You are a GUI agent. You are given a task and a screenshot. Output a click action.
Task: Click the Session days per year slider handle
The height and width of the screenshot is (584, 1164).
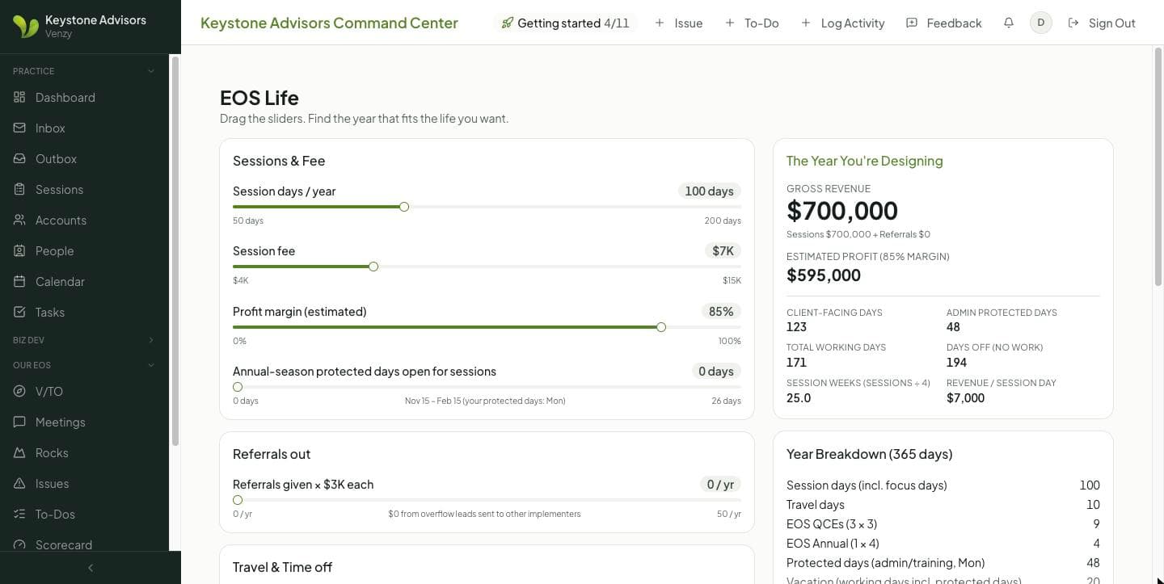tap(404, 207)
